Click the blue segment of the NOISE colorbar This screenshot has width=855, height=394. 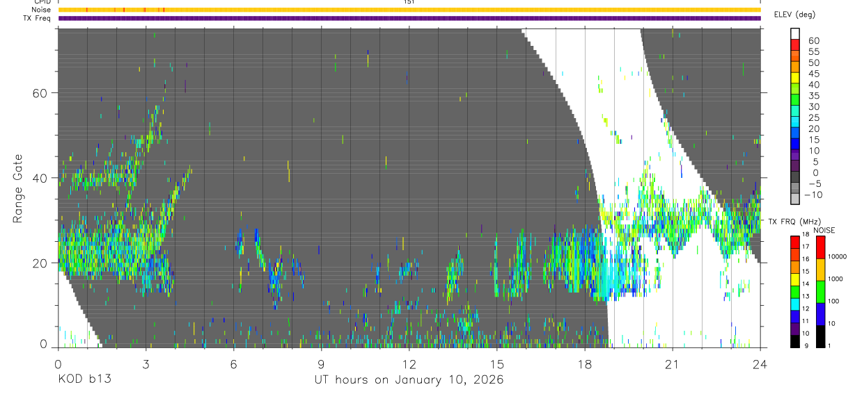[820, 314]
